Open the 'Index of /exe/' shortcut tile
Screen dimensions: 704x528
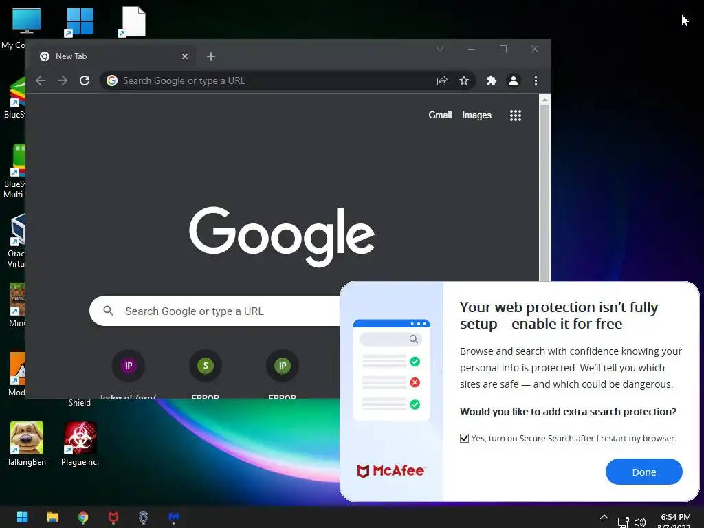point(129,373)
